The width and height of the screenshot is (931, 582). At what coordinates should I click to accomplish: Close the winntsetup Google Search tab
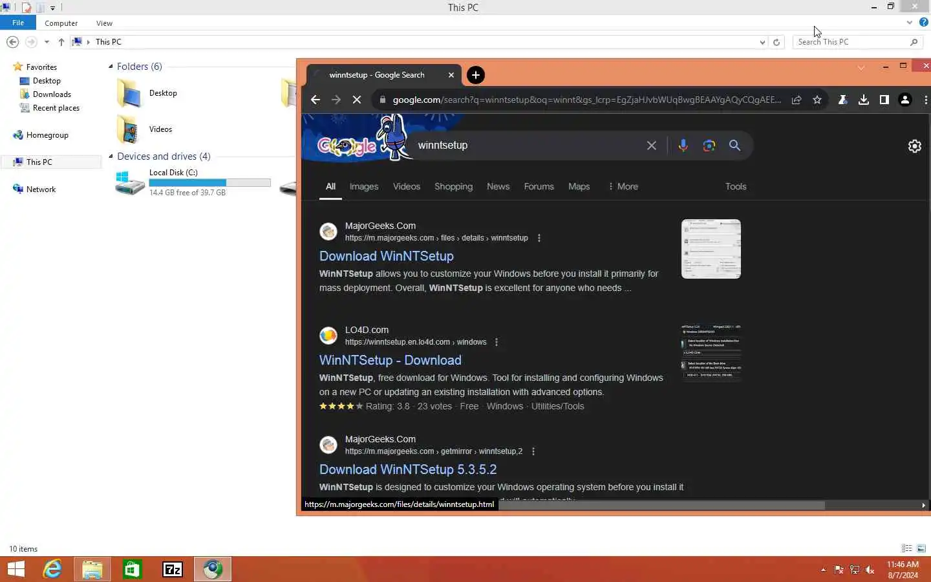[451, 75]
